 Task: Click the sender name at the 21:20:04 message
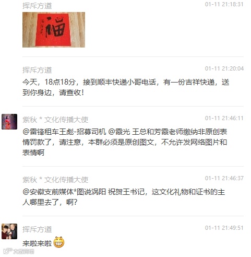click(37, 70)
